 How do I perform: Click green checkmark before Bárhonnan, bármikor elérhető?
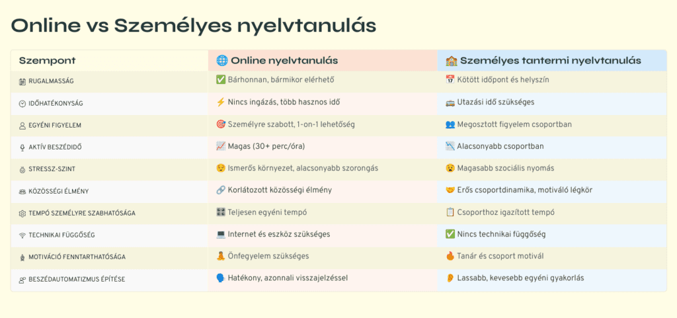tap(221, 80)
